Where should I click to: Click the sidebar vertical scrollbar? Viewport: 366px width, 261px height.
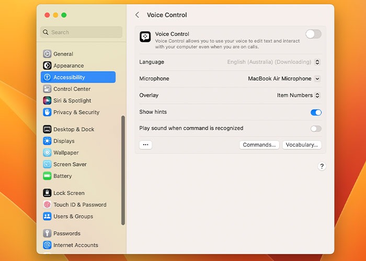123,170
